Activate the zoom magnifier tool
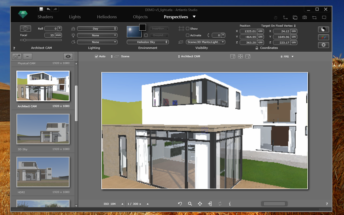Image resolution: width=344 pixels, height=215 pixels. coord(190,204)
